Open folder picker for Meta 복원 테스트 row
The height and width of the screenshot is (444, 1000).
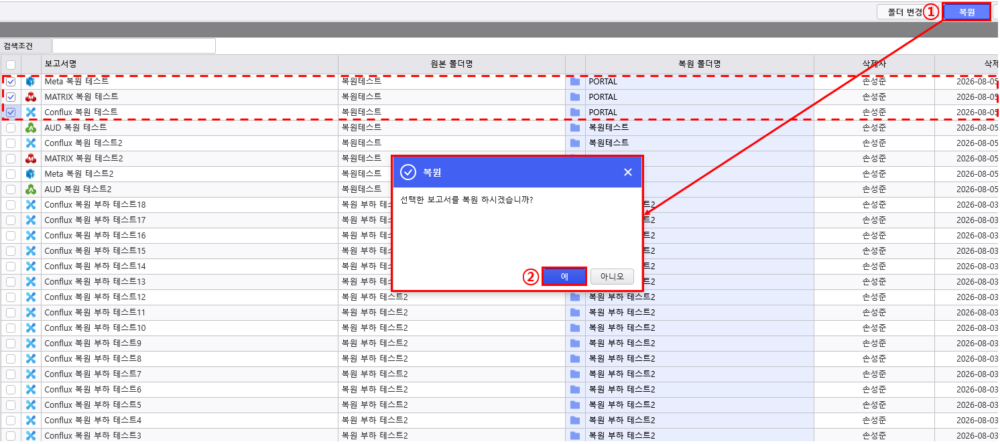coord(575,82)
